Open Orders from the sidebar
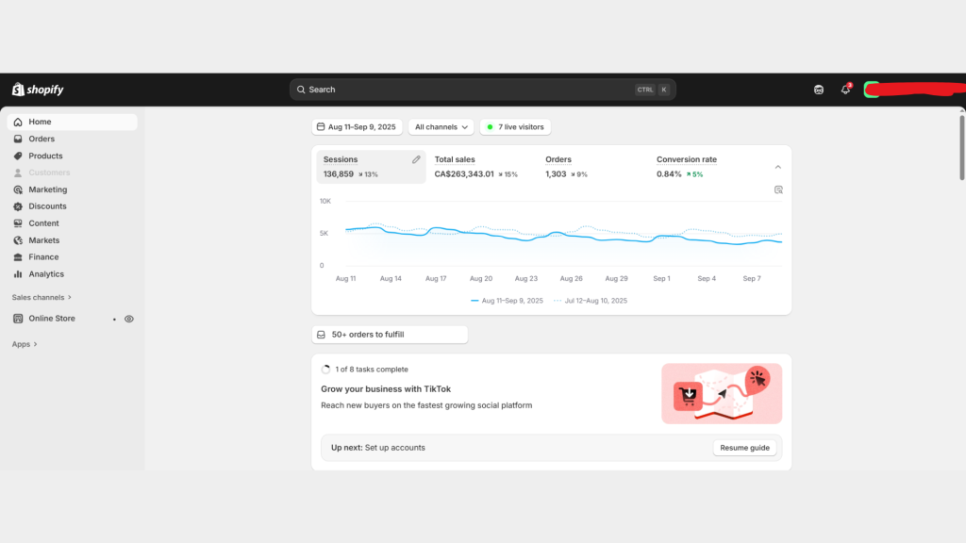 click(x=42, y=139)
